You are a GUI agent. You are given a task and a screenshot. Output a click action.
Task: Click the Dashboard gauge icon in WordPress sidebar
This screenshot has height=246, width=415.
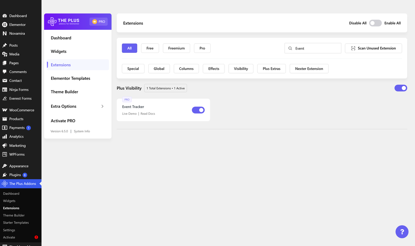click(x=5, y=16)
